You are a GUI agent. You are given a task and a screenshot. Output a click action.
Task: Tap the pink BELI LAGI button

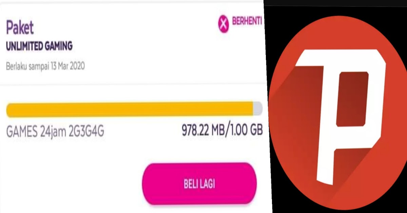coord(199,184)
